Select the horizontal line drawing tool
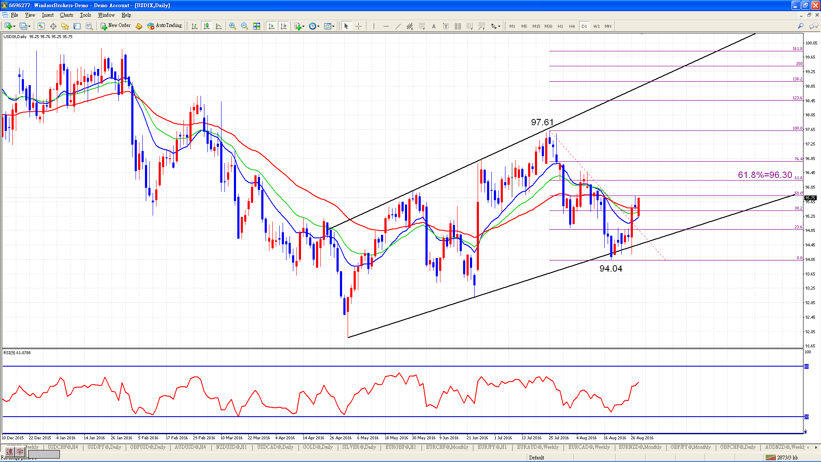The width and height of the screenshot is (821, 462). 386,26
